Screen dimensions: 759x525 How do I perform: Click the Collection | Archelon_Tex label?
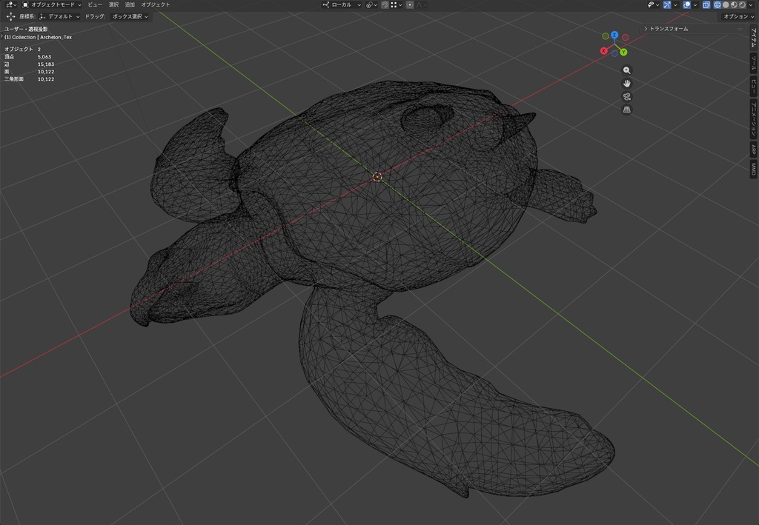[x=39, y=37]
